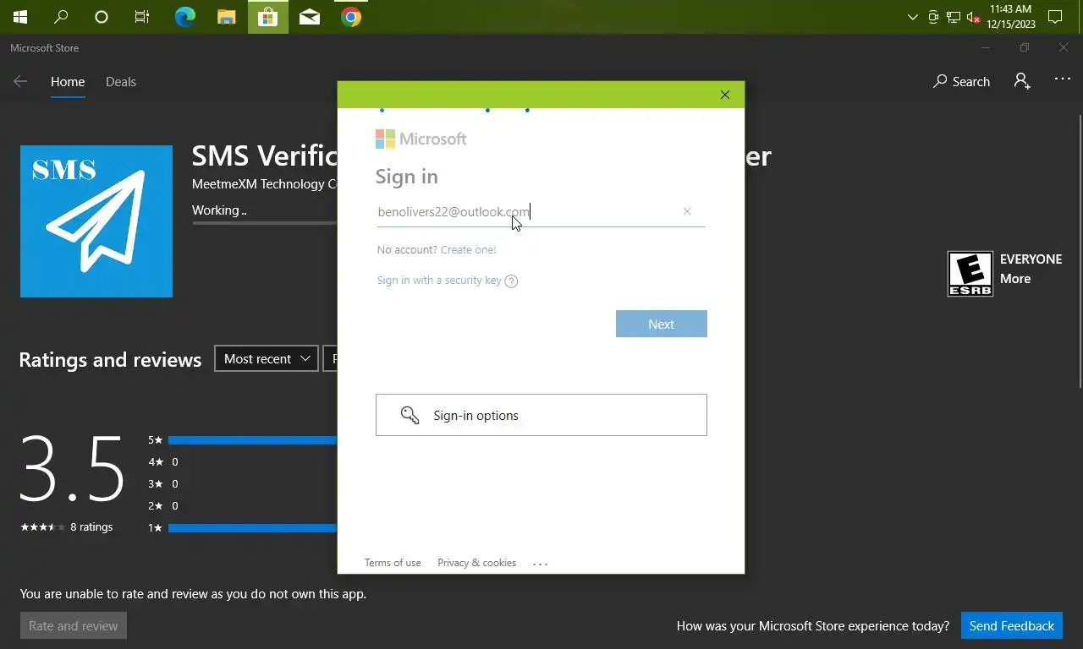Click More under EVERYONE rating

(1015, 279)
